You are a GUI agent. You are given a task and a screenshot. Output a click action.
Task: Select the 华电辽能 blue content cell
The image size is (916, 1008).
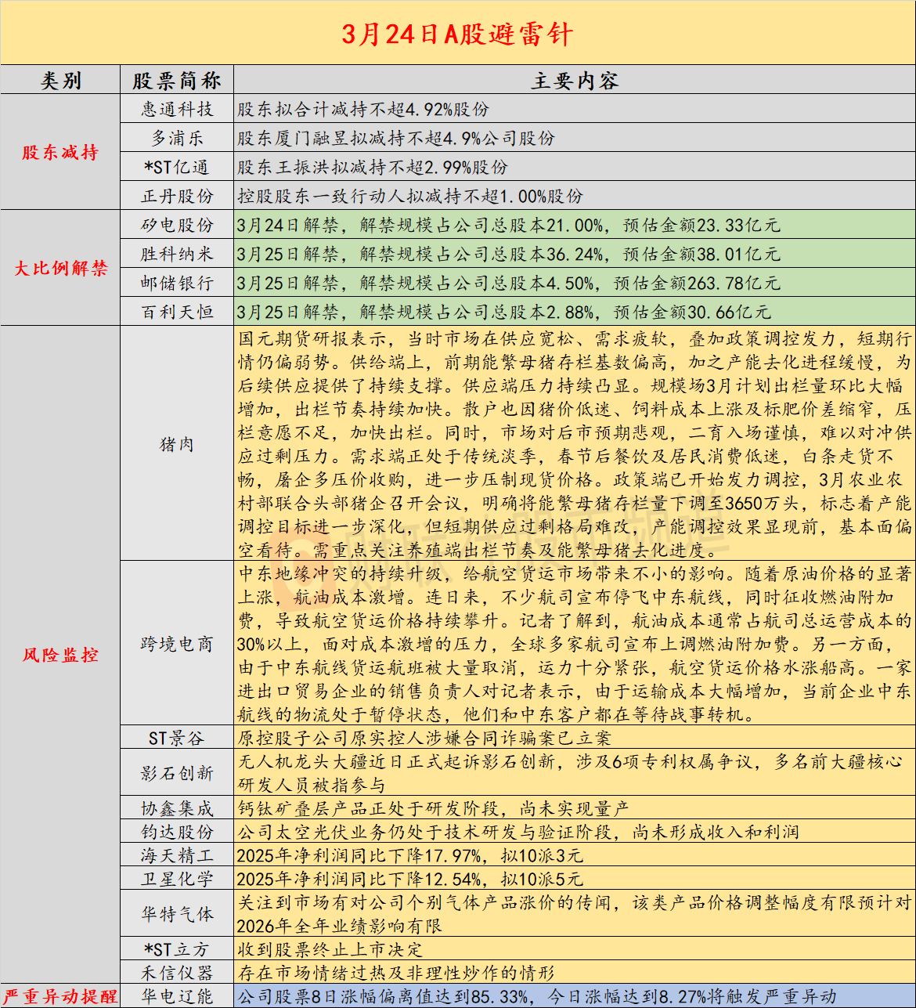click(x=574, y=996)
